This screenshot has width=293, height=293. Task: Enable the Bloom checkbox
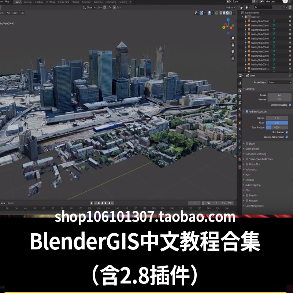(x=247, y=144)
